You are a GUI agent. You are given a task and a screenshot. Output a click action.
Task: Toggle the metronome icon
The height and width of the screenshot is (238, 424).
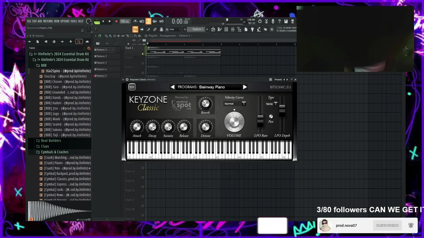[x=135, y=21]
